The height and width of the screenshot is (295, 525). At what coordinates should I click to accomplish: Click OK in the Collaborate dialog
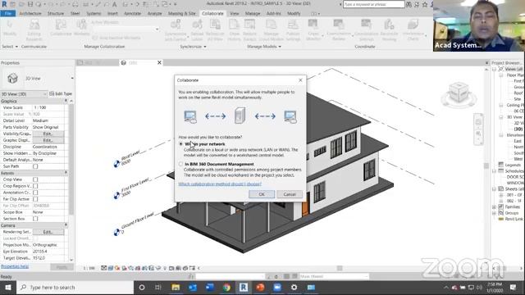tap(262, 194)
